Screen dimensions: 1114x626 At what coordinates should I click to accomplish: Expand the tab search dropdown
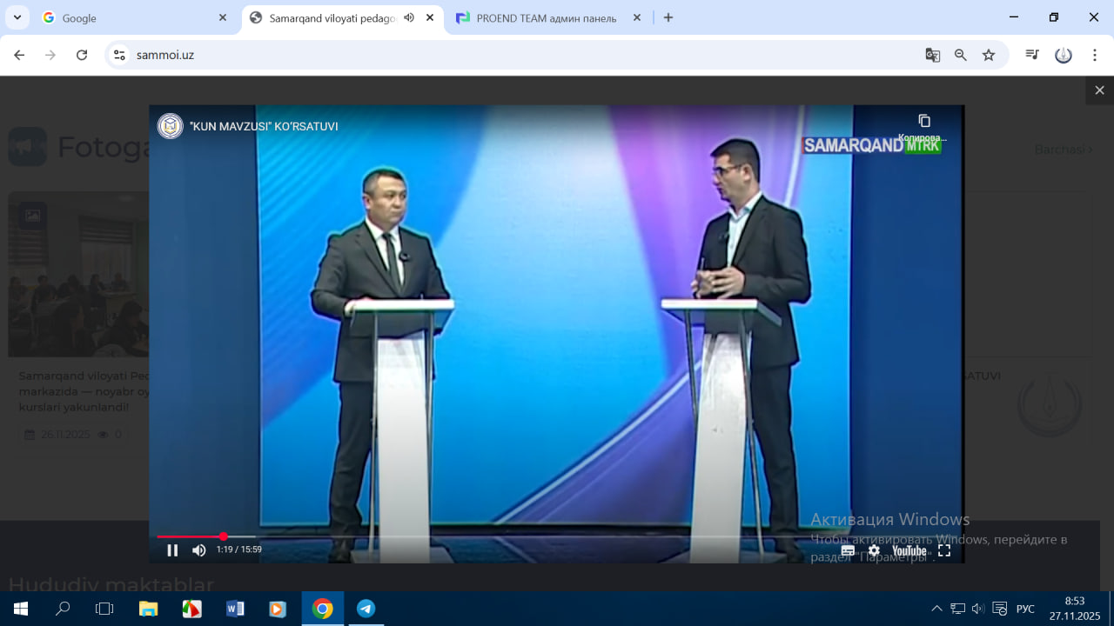[17, 17]
